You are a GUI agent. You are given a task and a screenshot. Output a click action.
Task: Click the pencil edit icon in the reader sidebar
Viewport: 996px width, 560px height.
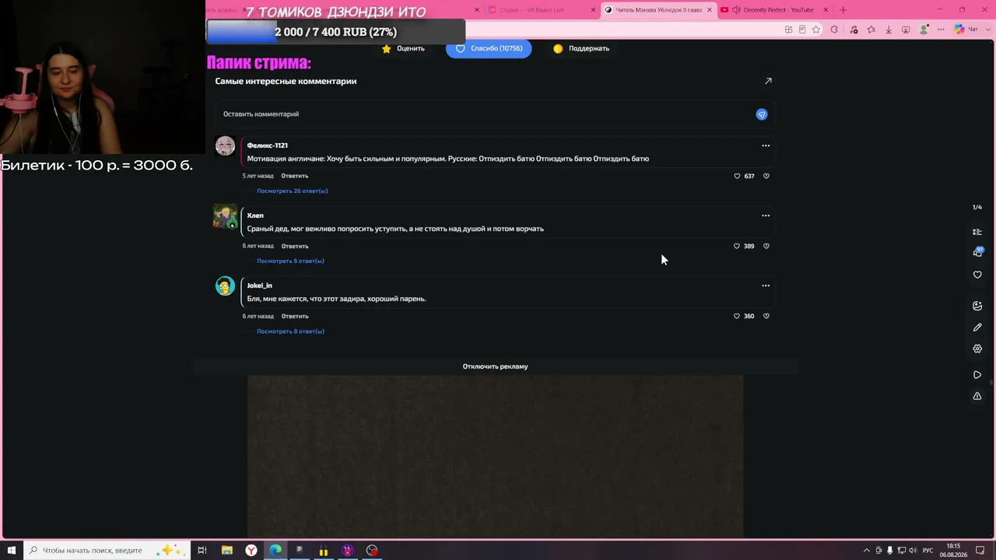pos(977,327)
